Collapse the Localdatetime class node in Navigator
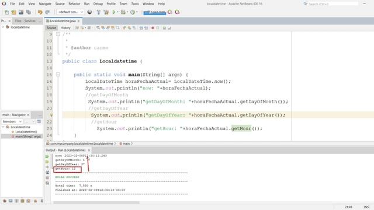 click(3, 127)
